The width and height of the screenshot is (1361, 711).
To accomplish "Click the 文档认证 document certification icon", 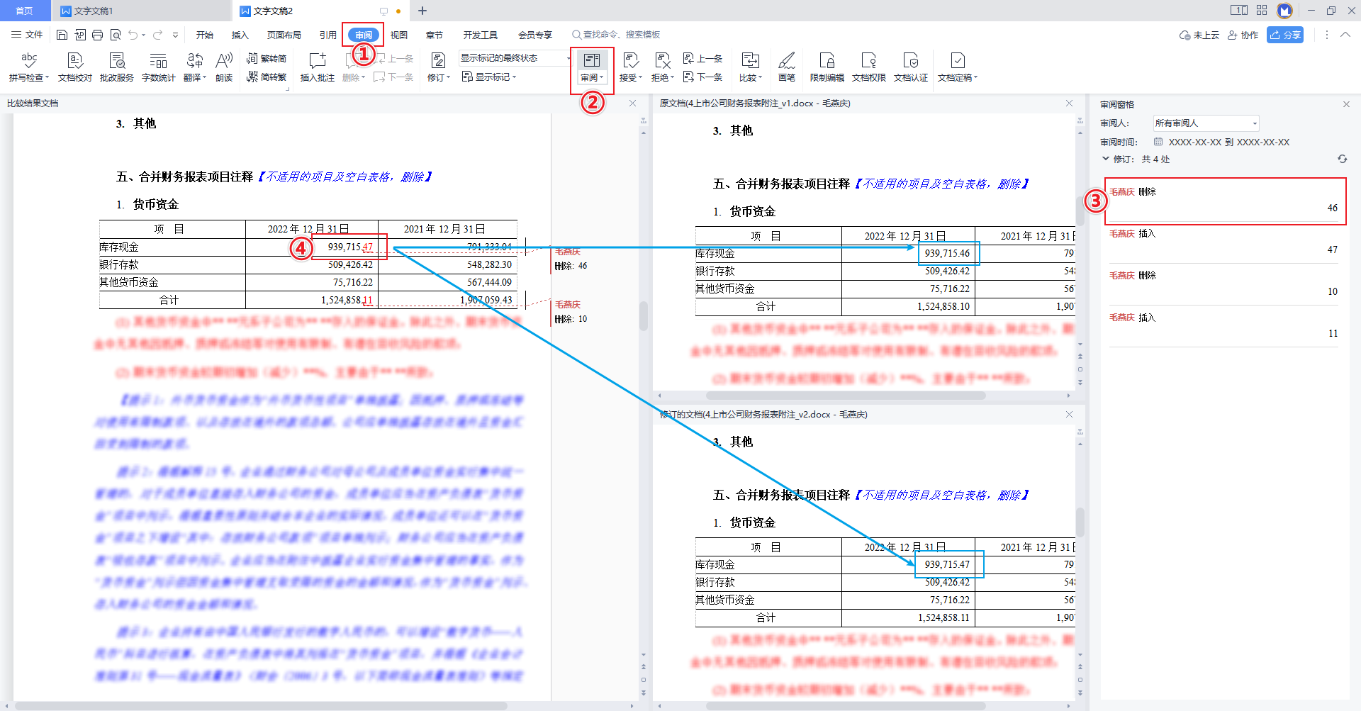I will coord(910,67).
